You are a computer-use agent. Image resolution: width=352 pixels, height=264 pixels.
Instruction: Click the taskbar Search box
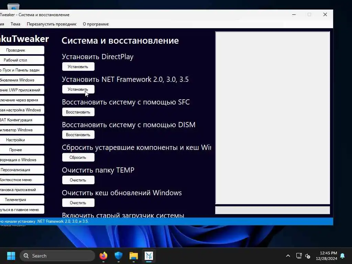pyautogui.click(x=57, y=256)
